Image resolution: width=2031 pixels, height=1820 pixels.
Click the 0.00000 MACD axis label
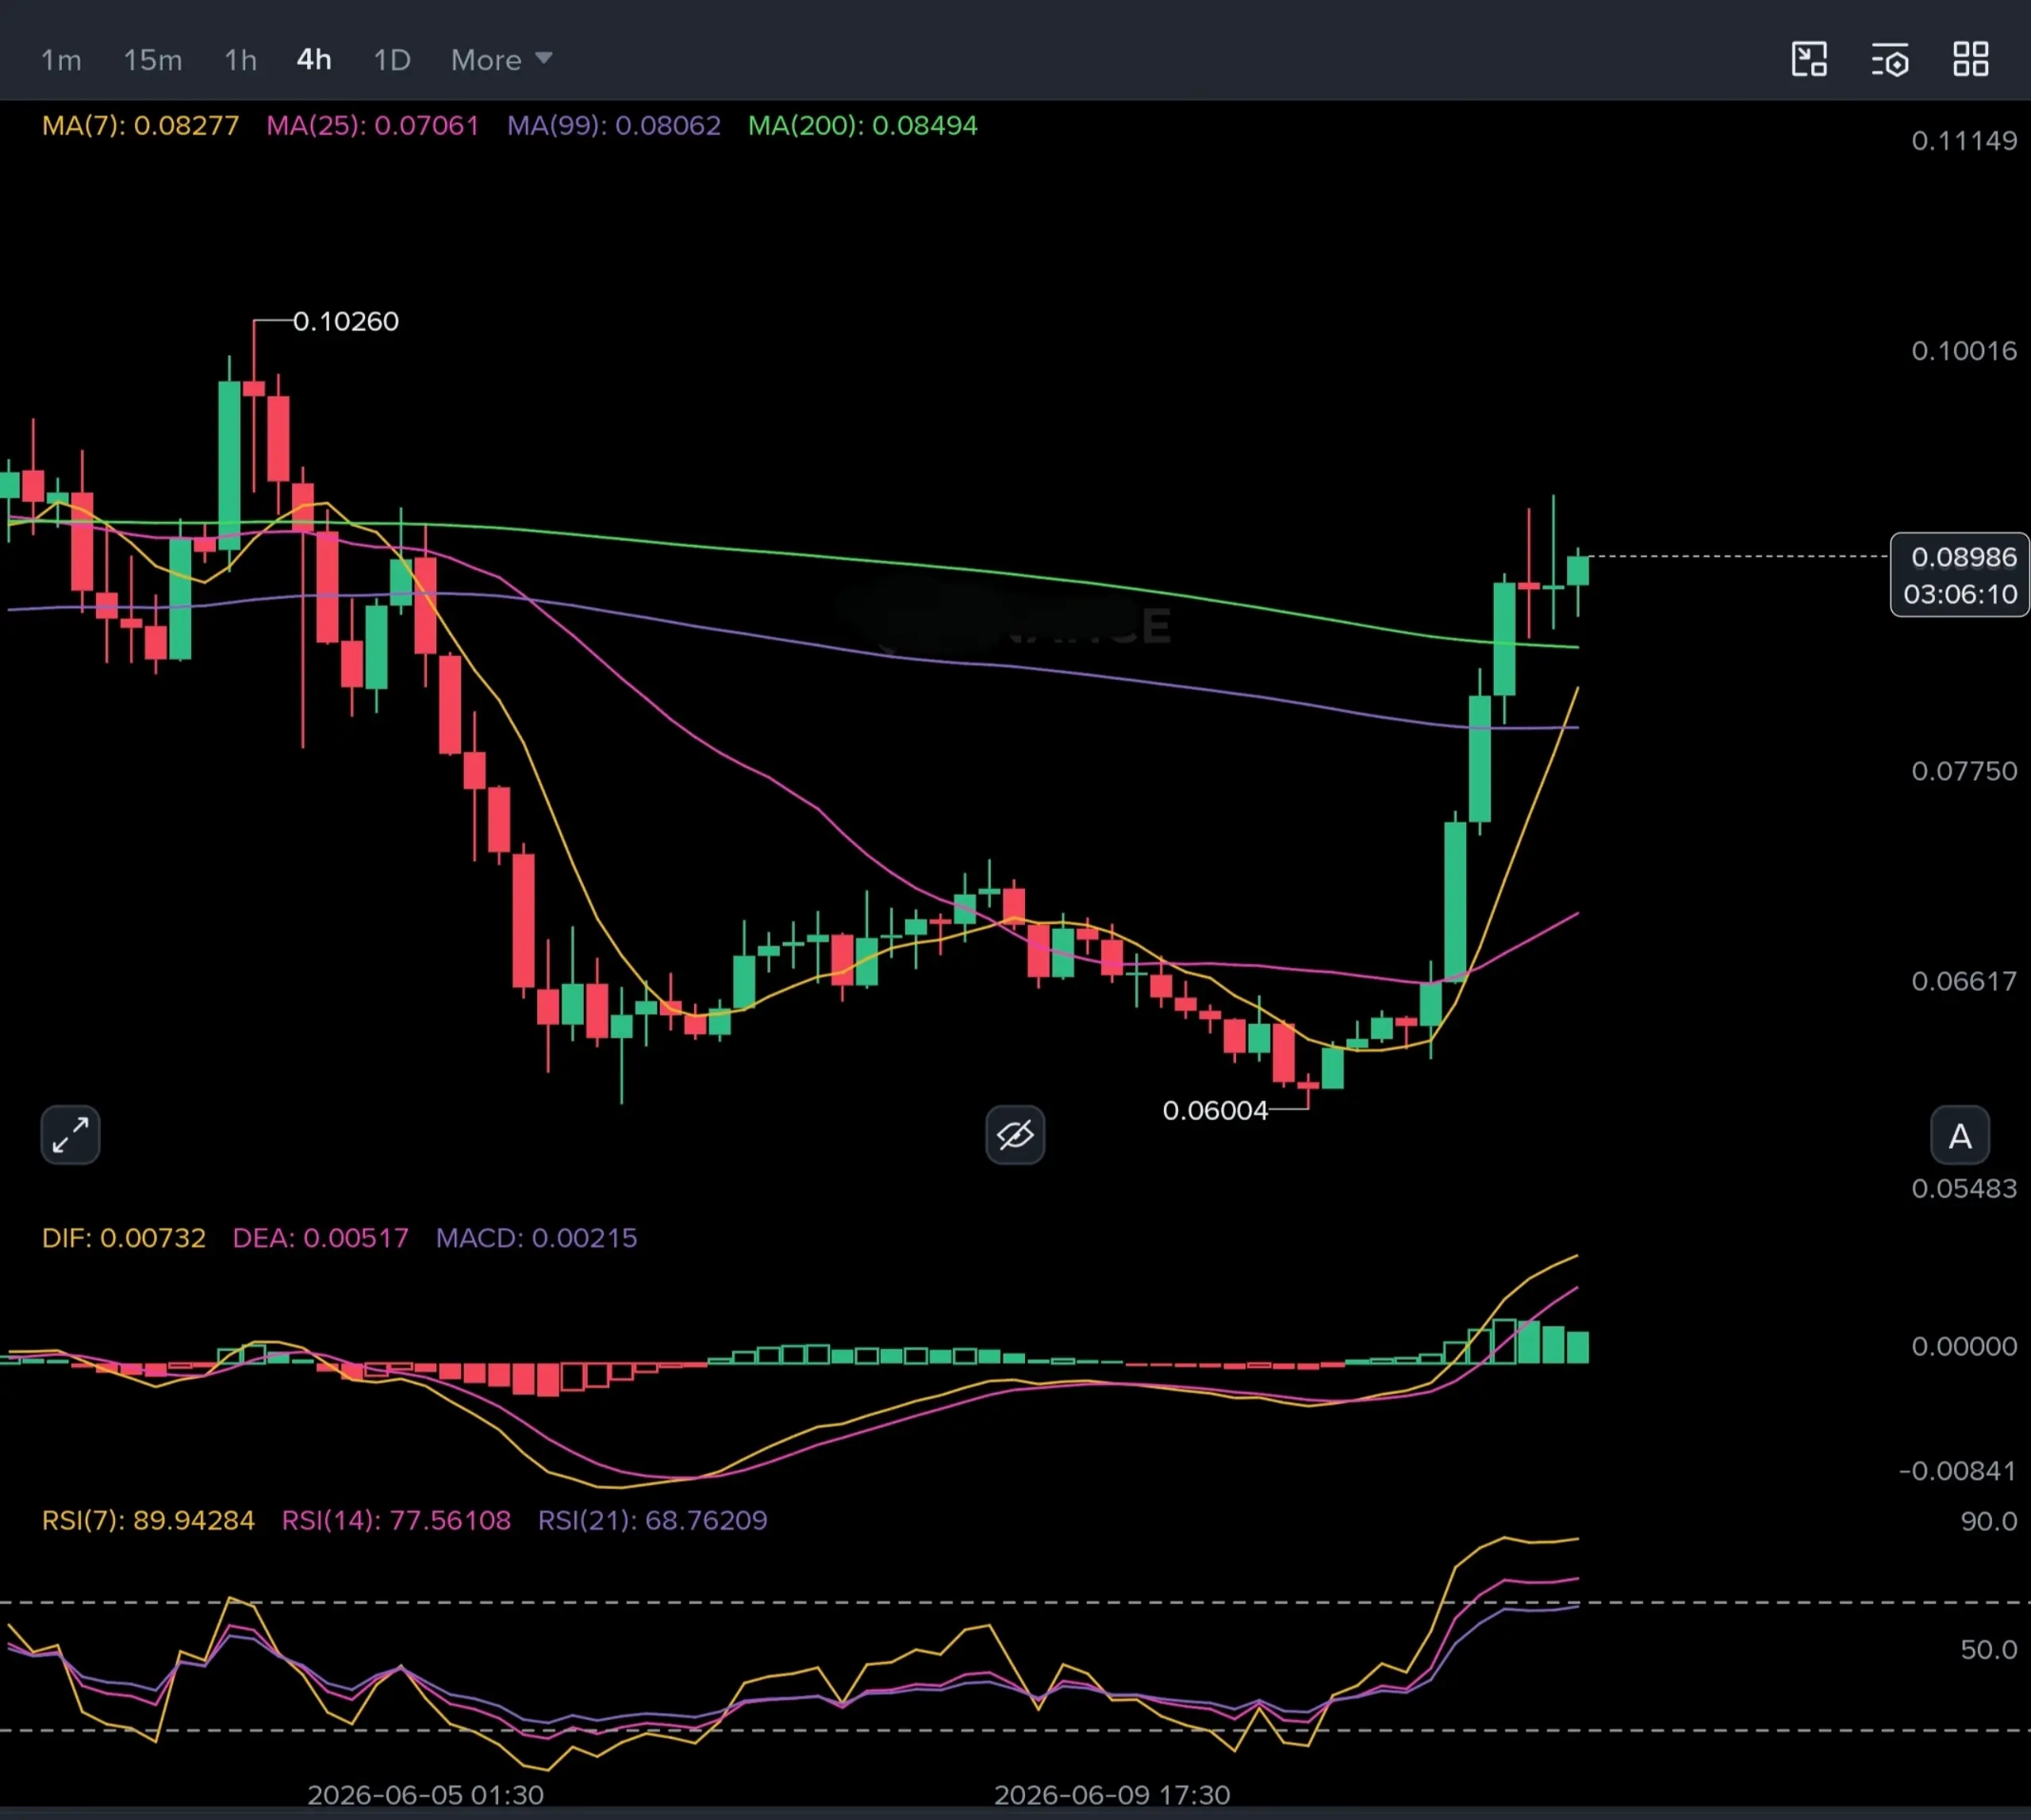coord(1964,1346)
